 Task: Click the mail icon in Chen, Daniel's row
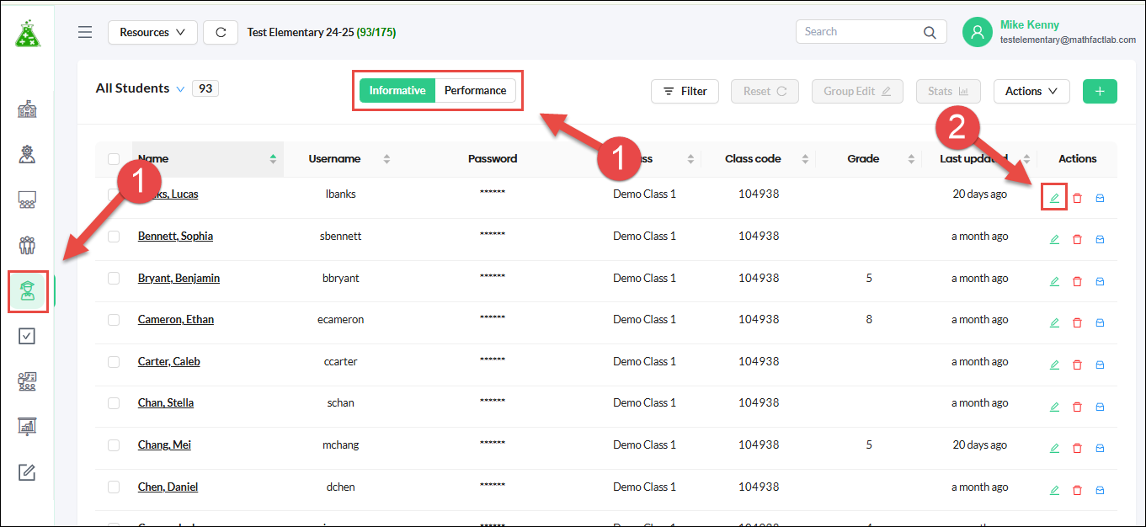1100,490
